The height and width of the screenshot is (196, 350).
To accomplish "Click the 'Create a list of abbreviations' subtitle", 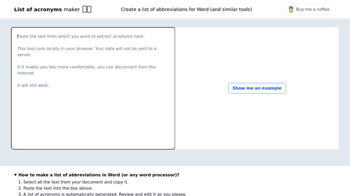I will (186, 9).
